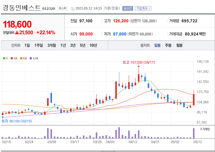Click the blue arrow above the 최저 label
This screenshot has width=215, height=152.
point(2,117)
